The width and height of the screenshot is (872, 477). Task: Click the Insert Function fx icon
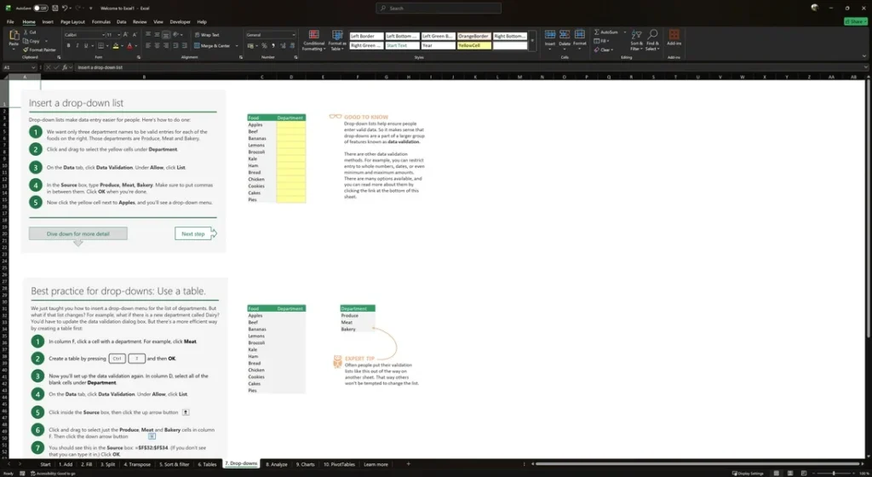65,67
